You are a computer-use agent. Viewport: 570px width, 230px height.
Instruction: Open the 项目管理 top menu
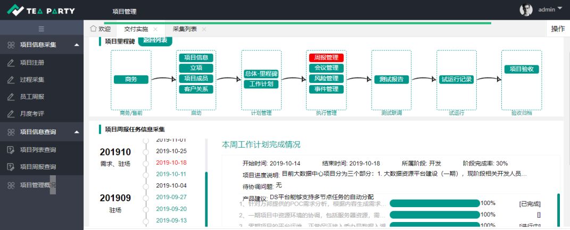[125, 12]
